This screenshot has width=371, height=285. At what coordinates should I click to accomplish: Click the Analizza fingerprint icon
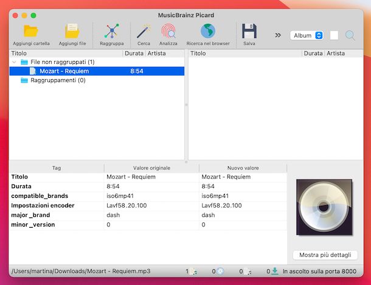click(168, 31)
